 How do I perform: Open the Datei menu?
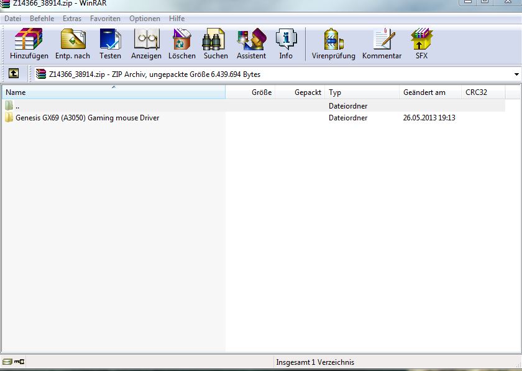click(x=12, y=19)
